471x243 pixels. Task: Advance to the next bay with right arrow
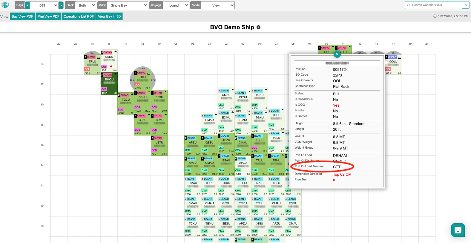61,5
